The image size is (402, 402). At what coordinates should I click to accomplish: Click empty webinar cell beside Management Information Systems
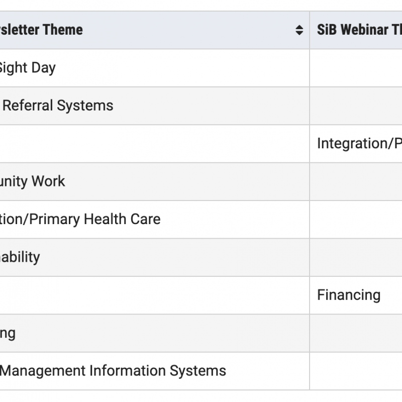pos(356,371)
